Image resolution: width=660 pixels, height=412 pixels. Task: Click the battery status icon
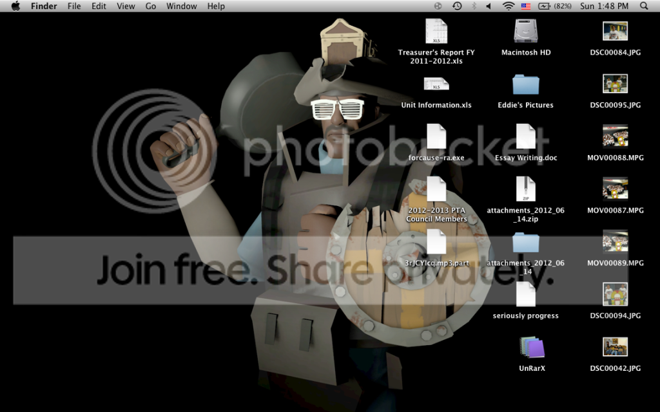pyautogui.click(x=544, y=6)
